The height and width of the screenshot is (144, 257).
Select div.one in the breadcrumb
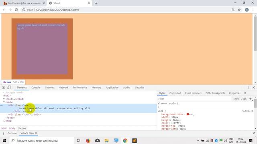coord(22,128)
